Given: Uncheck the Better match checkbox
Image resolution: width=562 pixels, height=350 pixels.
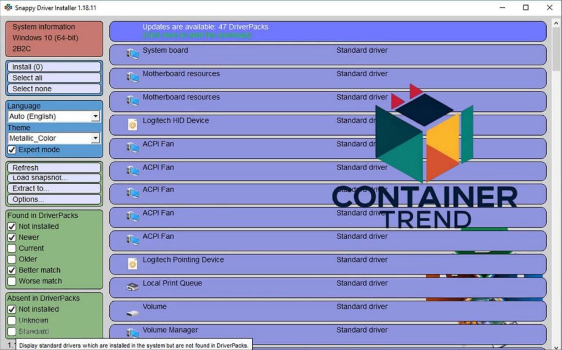Looking at the screenshot, I should coord(12,270).
